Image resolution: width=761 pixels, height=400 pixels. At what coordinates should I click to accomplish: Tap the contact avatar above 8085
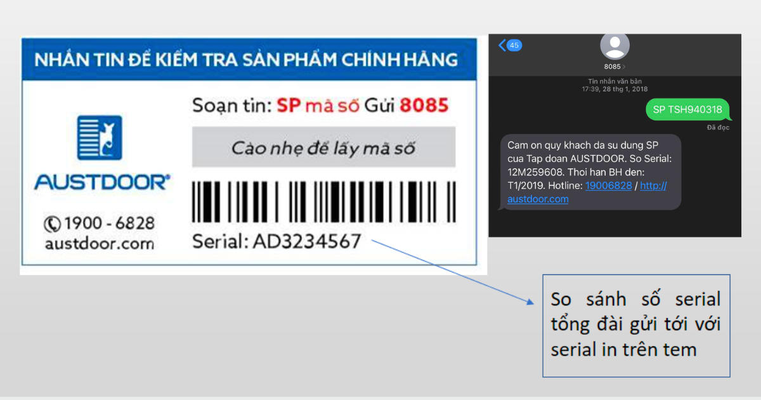(x=613, y=46)
